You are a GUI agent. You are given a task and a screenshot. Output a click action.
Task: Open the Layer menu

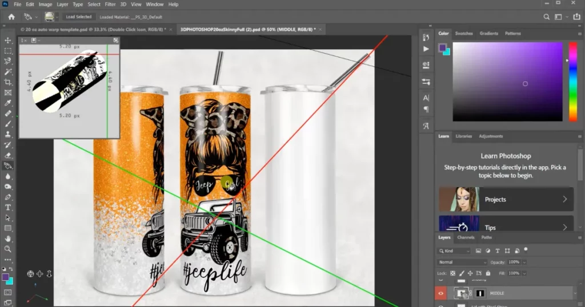[62, 5]
